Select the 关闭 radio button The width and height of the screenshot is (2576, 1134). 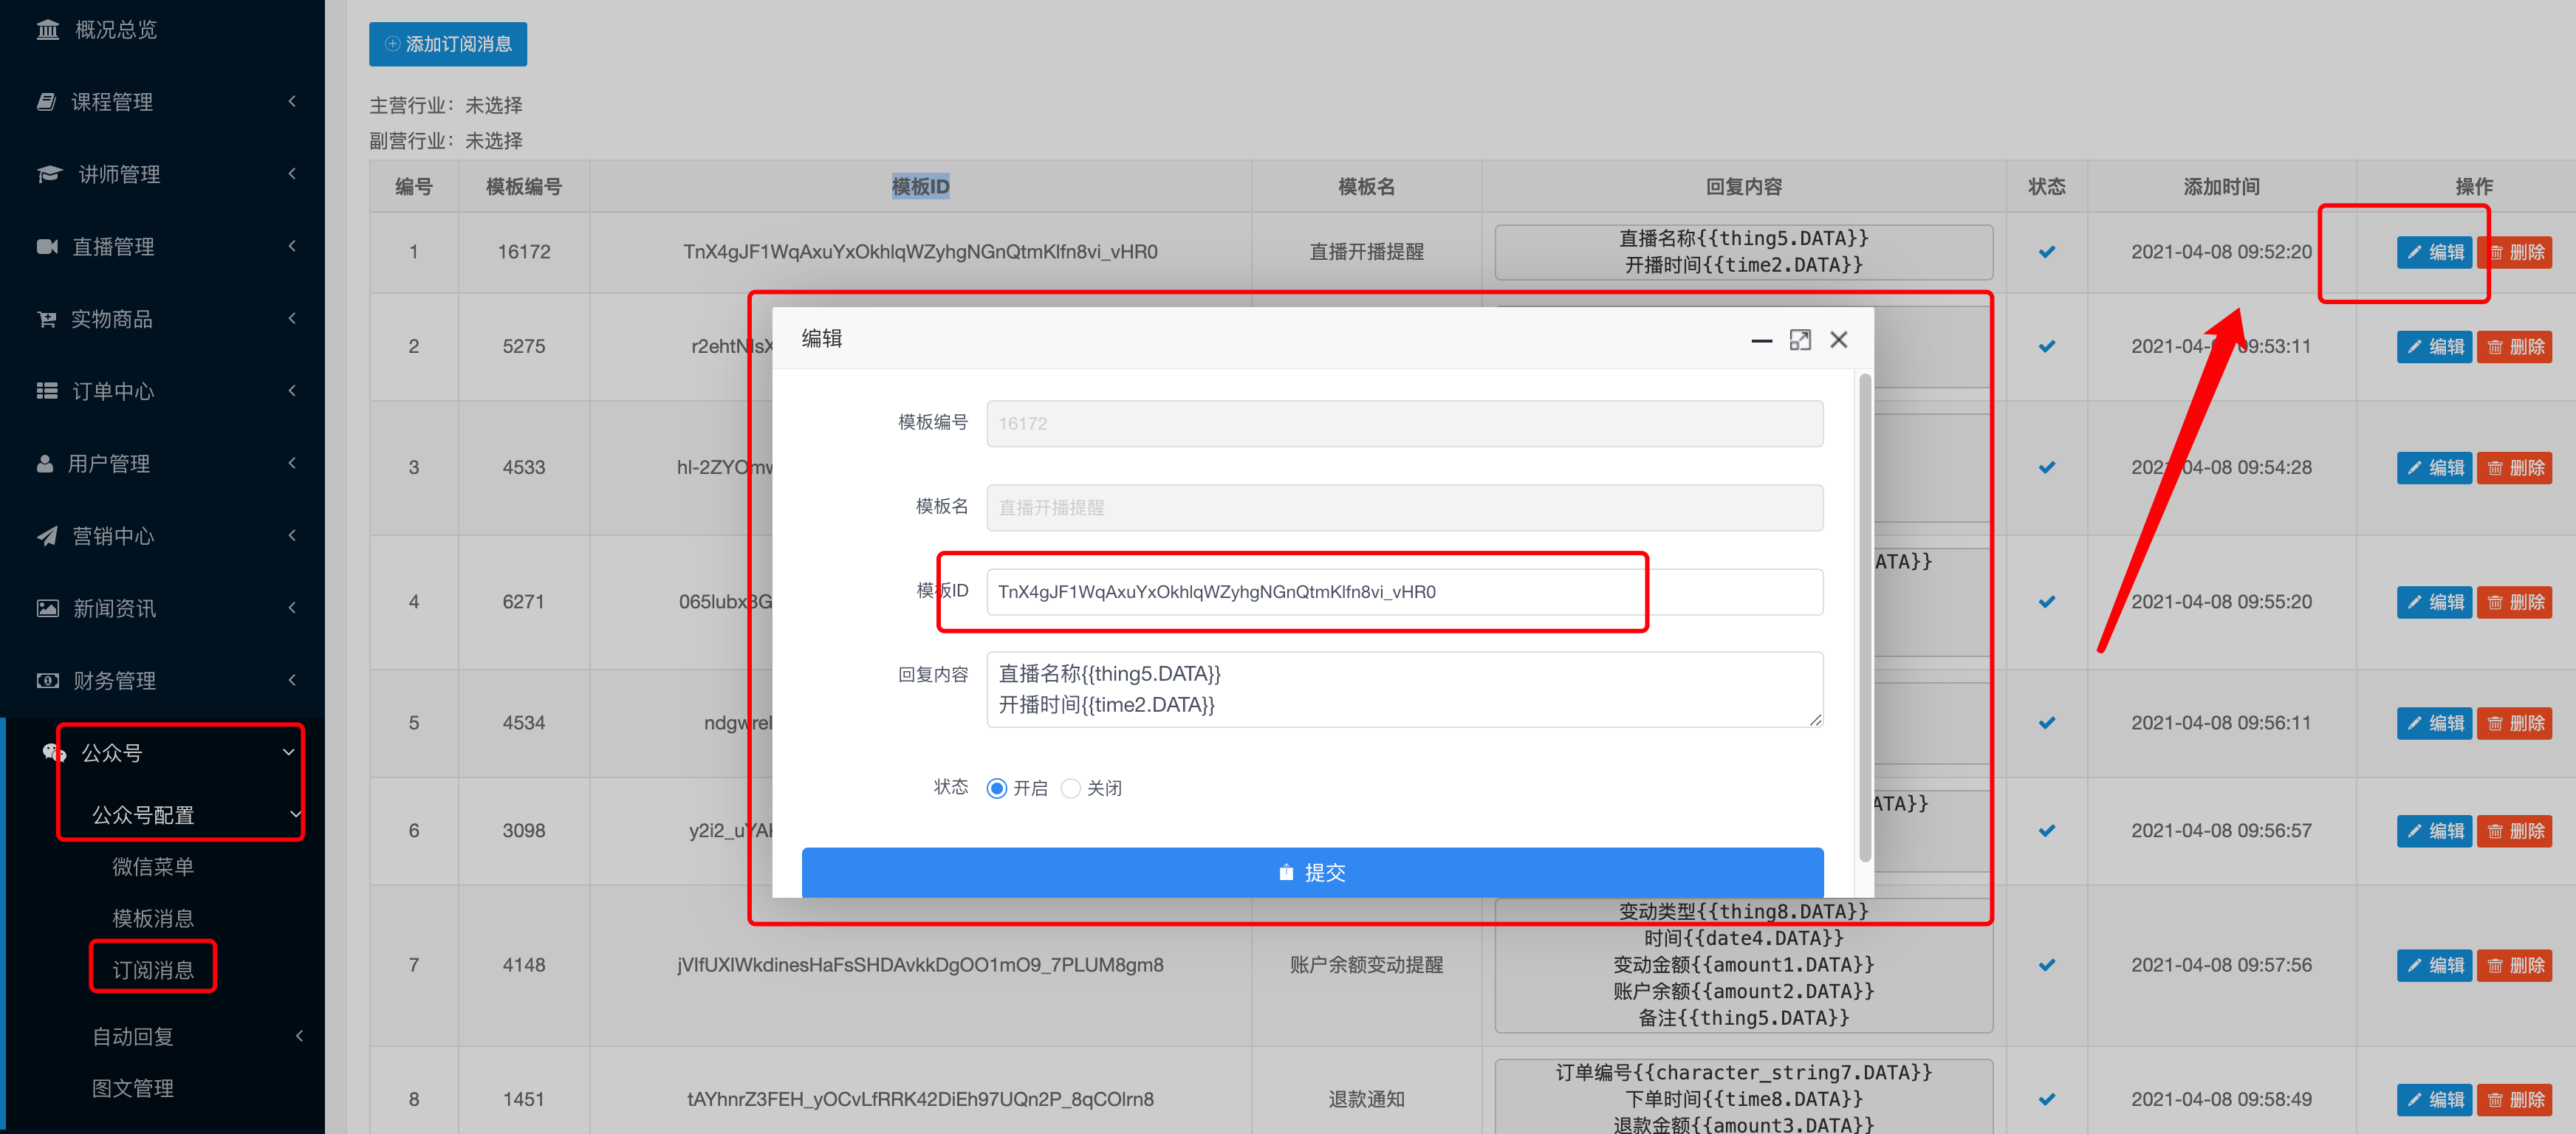point(1070,788)
